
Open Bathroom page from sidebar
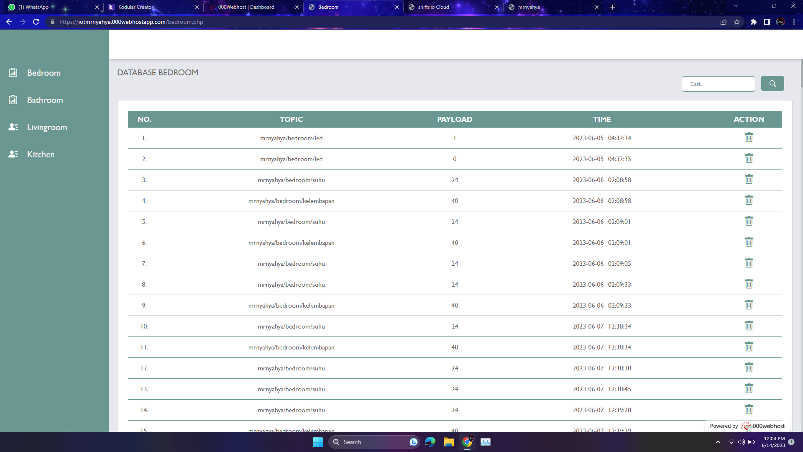(x=45, y=100)
